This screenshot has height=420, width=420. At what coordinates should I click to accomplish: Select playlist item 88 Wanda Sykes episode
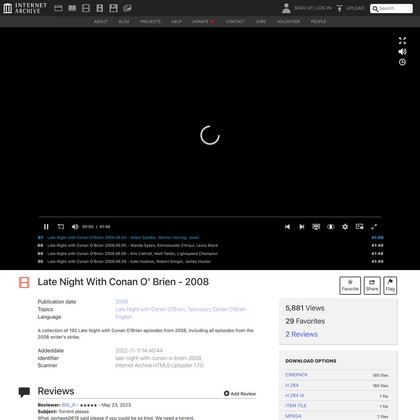click(210, 245)
